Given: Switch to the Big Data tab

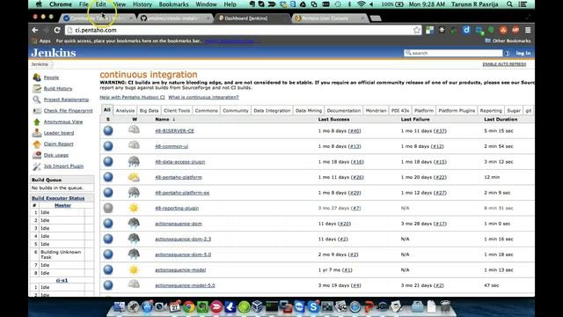Looking at the screenshot, I should (x=149, y=111).
